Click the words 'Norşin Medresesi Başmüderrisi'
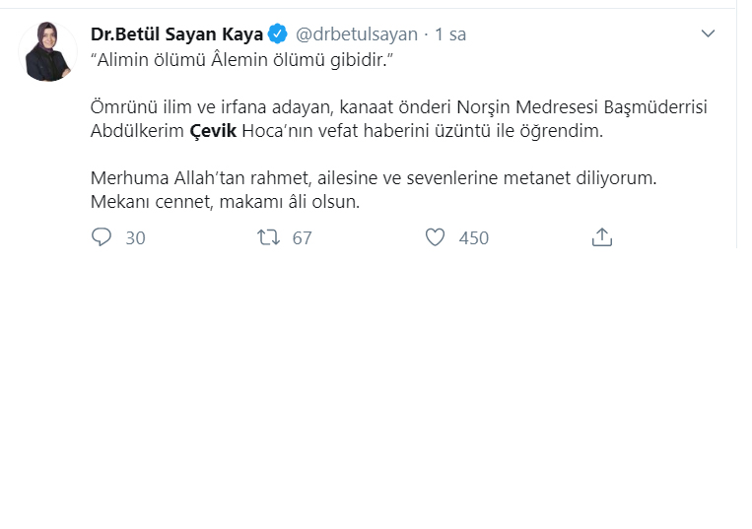The width and height of the screenshot is (752, 529). point(596,106)
